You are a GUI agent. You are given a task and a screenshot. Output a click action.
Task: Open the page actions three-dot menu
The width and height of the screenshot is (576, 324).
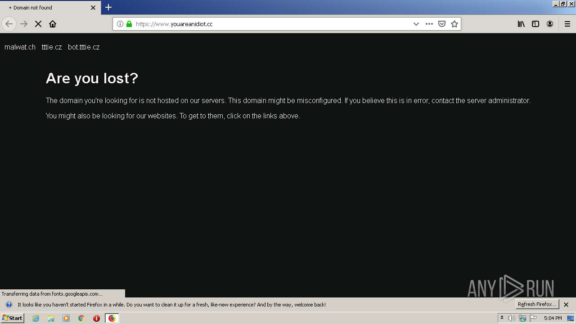[429, 24]
